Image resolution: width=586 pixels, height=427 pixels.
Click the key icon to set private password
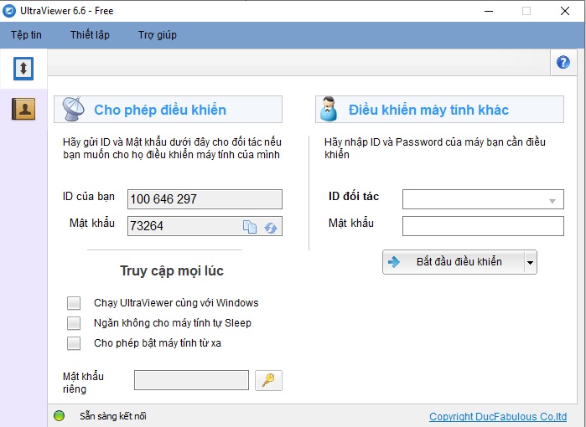tap(268, 380)
